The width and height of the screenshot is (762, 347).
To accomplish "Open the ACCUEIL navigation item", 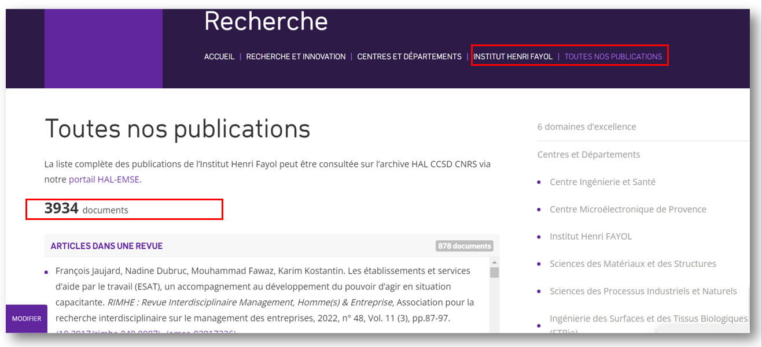I will point(219,57).
